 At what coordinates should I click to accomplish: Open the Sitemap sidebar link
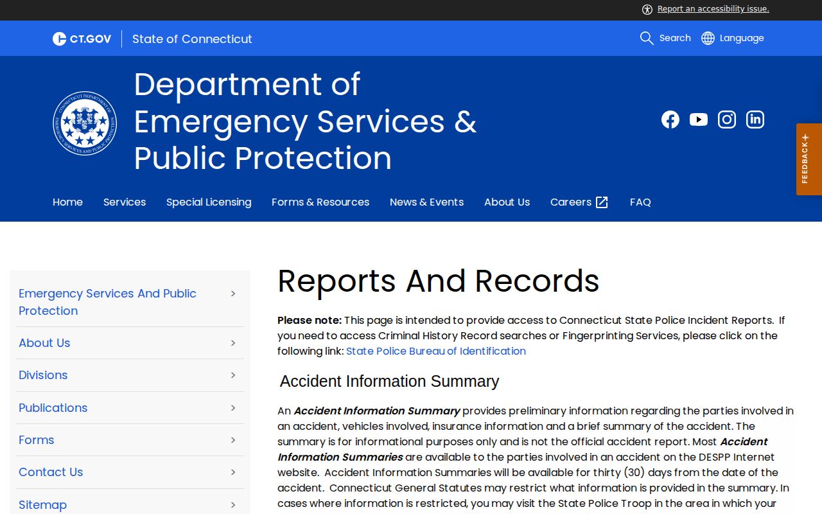click(x=42, y=505)
